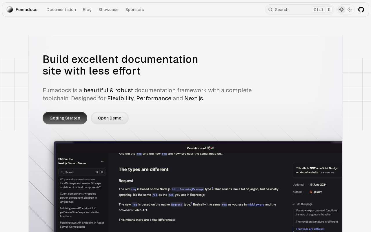Jump to 'You now export named functions' section
Screen dimensions: 371x232
click(317, 213)
